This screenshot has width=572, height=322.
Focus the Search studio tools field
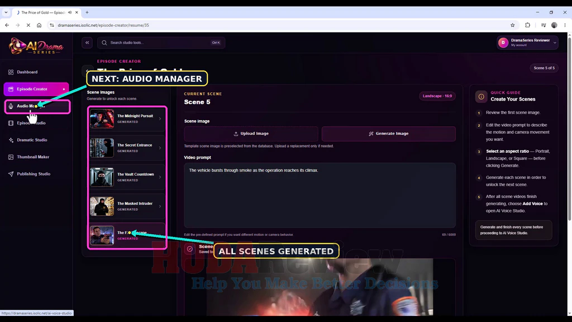click(x=161, y=42)
